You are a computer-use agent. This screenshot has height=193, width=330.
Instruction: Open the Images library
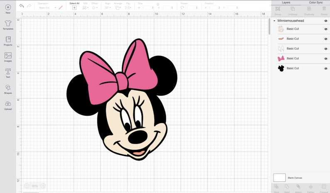(8, 56)
